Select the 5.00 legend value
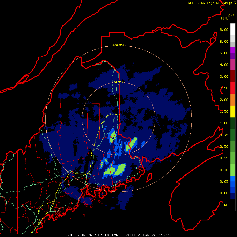The width and height of the screenshot is (237, 237). pyautogui.click(x=224, y=53)
